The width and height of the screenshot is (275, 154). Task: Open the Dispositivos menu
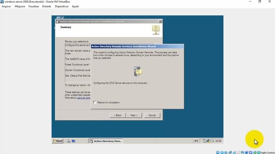pos(61,6)
